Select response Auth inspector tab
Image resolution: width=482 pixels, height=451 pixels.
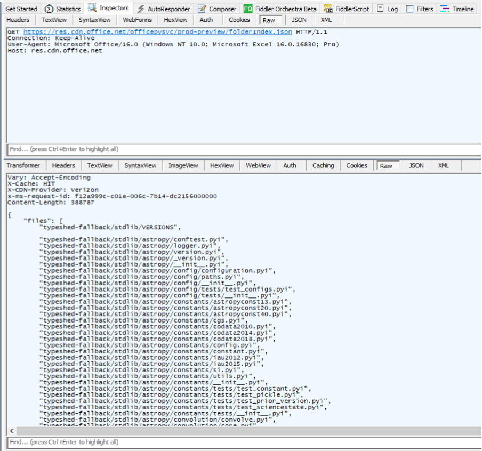[x=290, y=165]
